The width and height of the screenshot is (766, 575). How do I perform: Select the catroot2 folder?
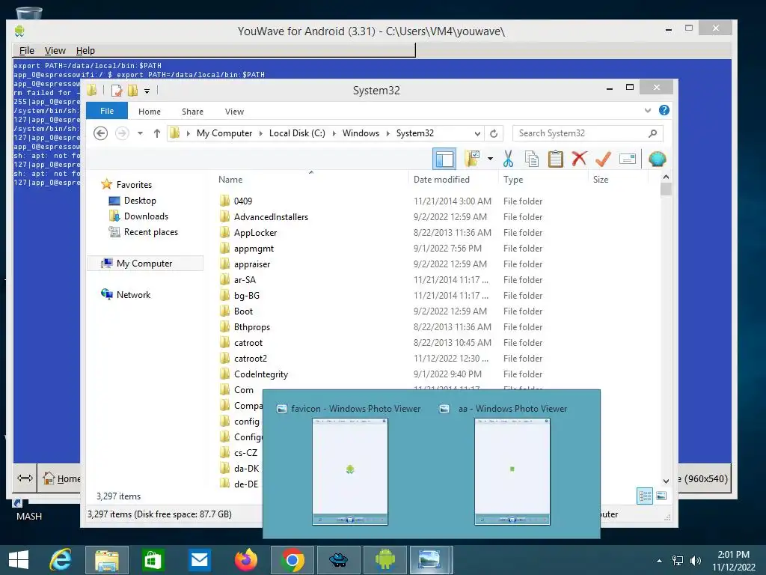point(250,359)
